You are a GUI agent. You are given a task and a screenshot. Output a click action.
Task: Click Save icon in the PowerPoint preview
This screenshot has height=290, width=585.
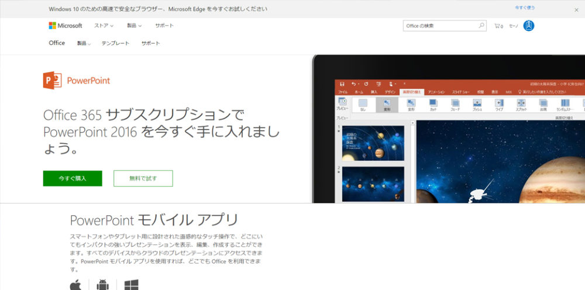(x=342, y=84)
